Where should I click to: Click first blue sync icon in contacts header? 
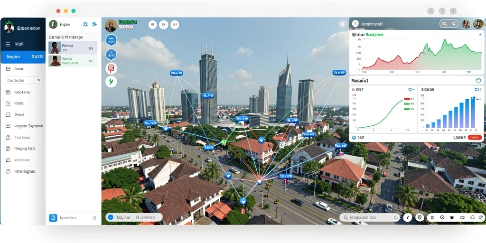pyautogui.click(x=85, y=24)
